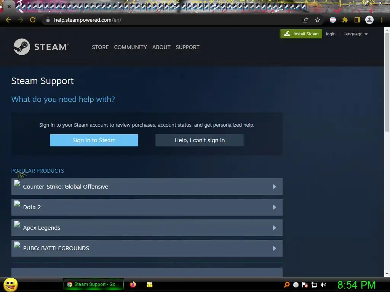
Task: Click the padlock site info icon
Action: (x=48, y=20)
